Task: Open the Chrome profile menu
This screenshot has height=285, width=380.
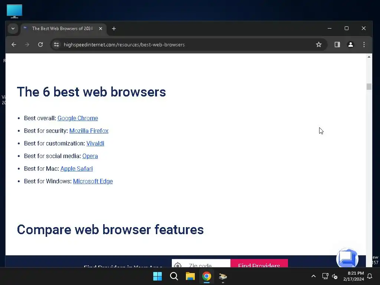Action: pos(350,45)
